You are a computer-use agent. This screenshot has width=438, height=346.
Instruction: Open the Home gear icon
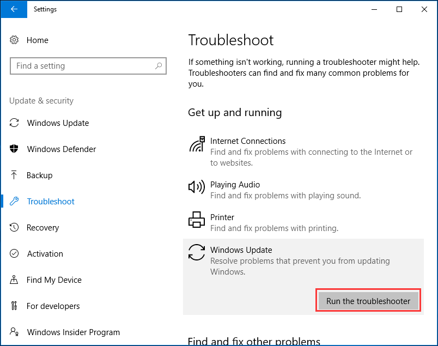[x=14, y=40]
